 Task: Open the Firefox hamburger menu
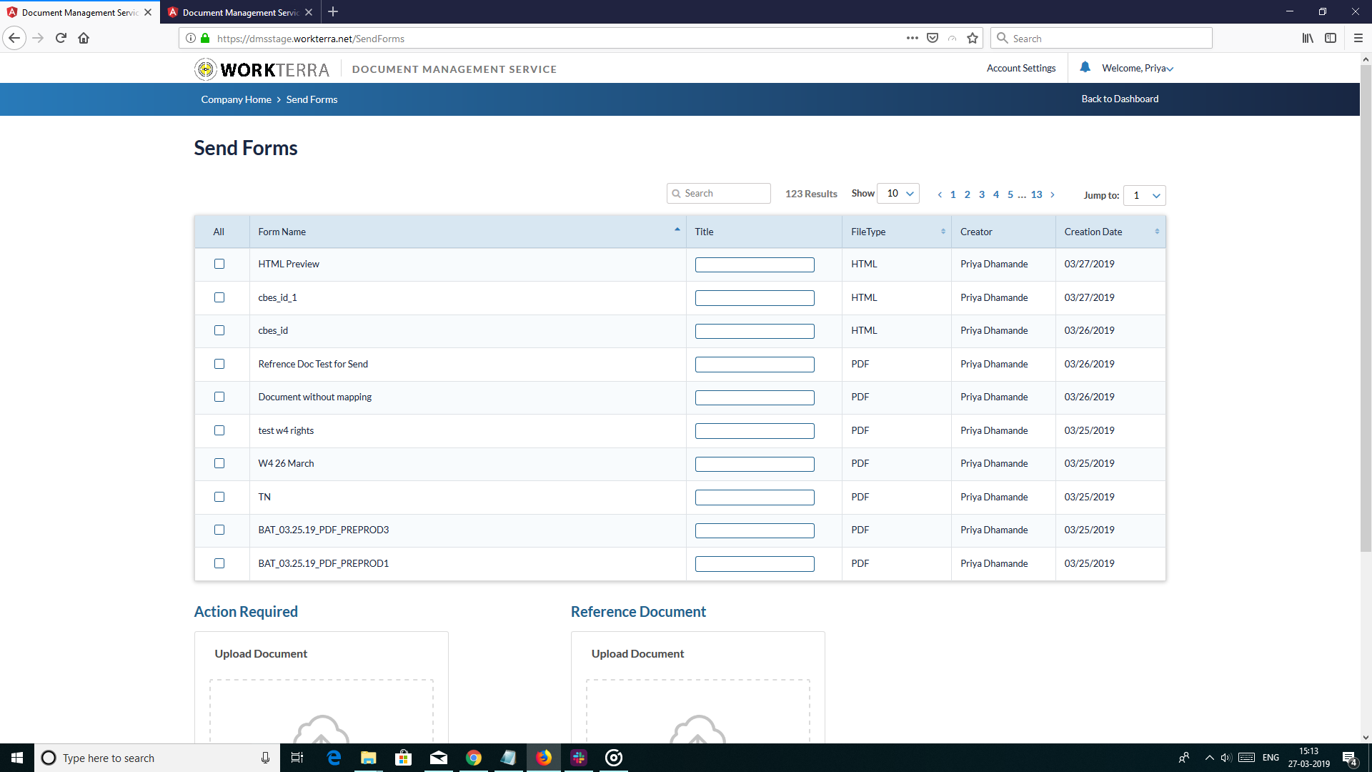pos(1358,39)
